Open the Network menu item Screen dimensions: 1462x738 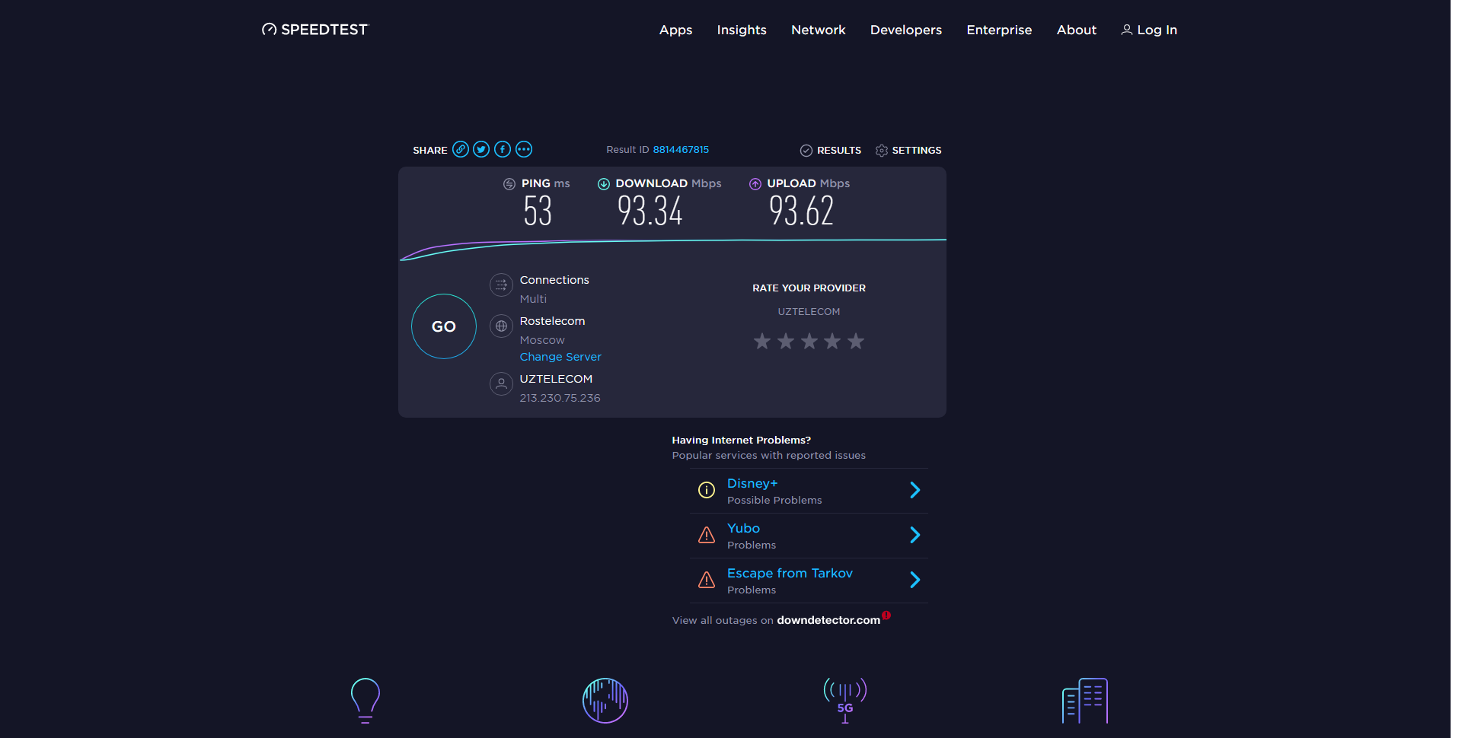(x=818, y=30)
